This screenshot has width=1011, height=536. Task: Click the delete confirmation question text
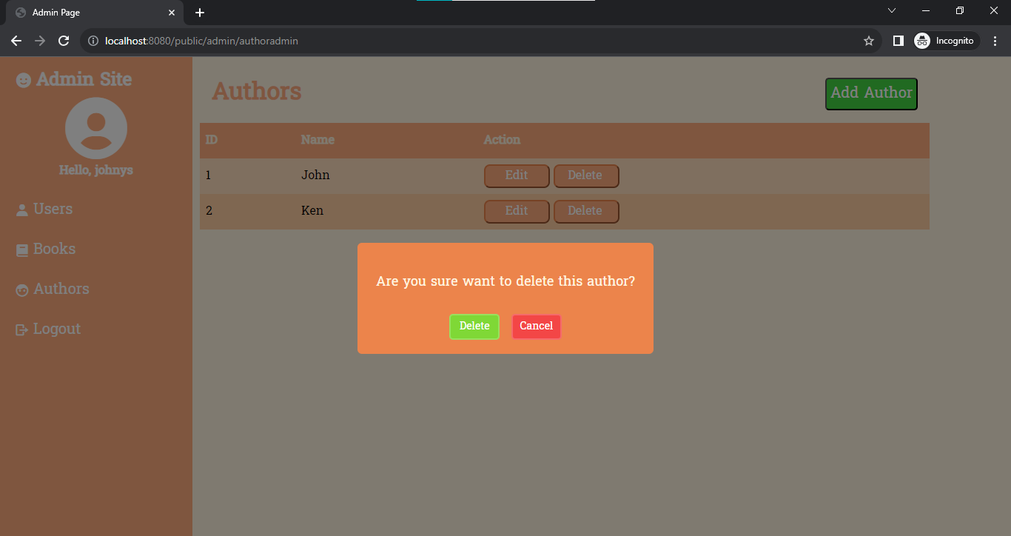(505, 281)
